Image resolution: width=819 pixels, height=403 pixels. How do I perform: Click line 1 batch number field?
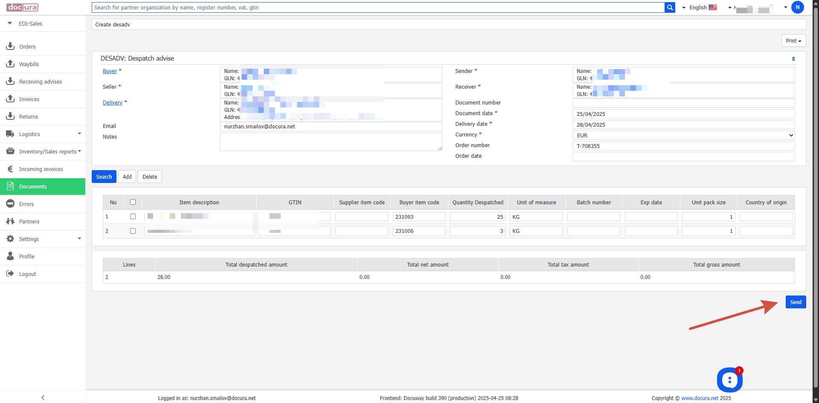tap(594, 217)
